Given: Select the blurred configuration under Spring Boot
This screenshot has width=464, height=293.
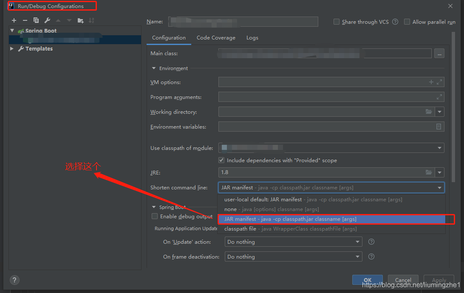Looking at the screenshot, I should pos(75,39).
